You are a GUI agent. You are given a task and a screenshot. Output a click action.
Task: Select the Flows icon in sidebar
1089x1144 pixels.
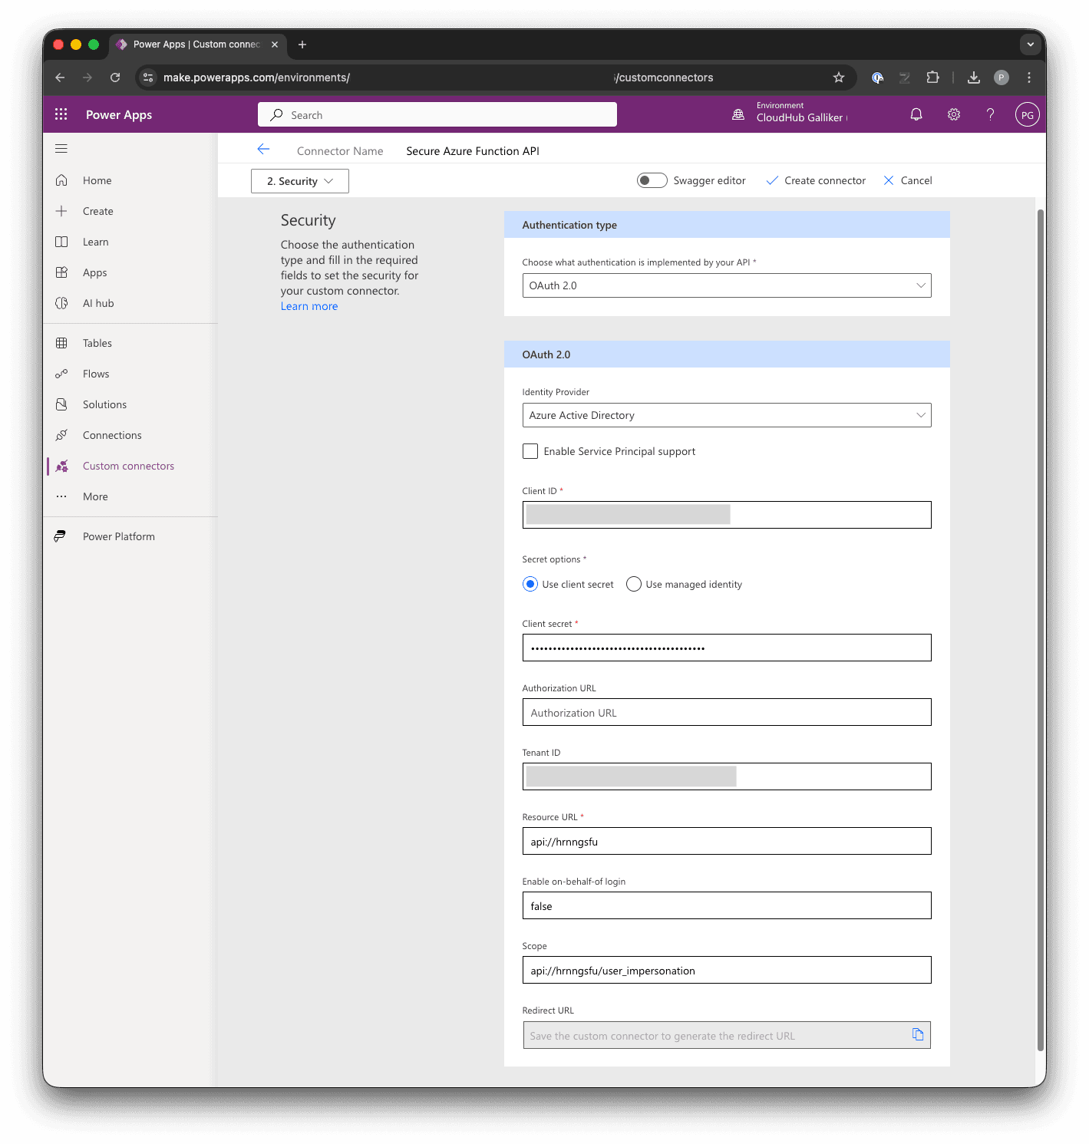[62, 374]
